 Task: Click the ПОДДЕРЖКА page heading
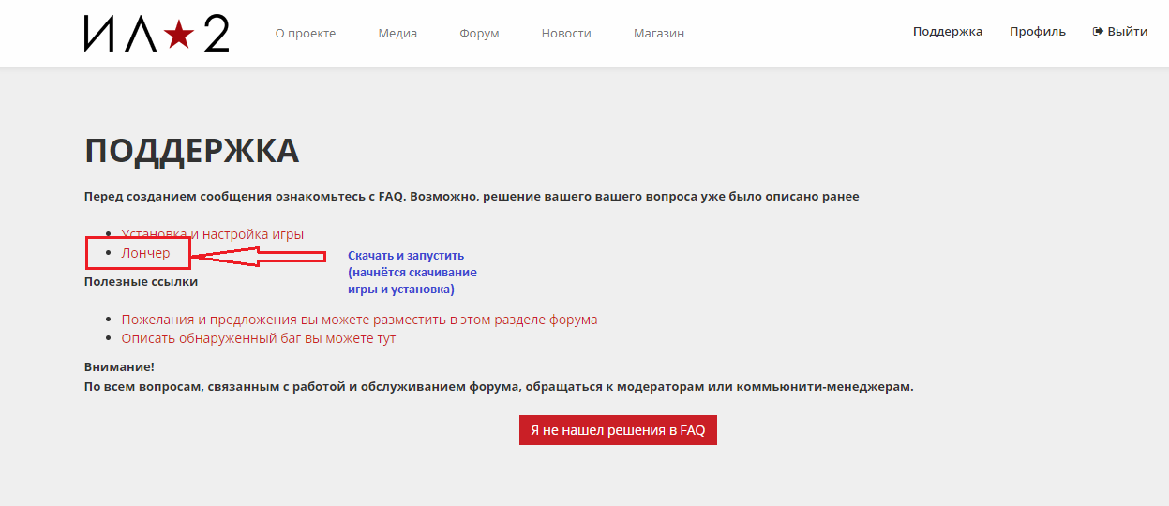pos(192,151)
